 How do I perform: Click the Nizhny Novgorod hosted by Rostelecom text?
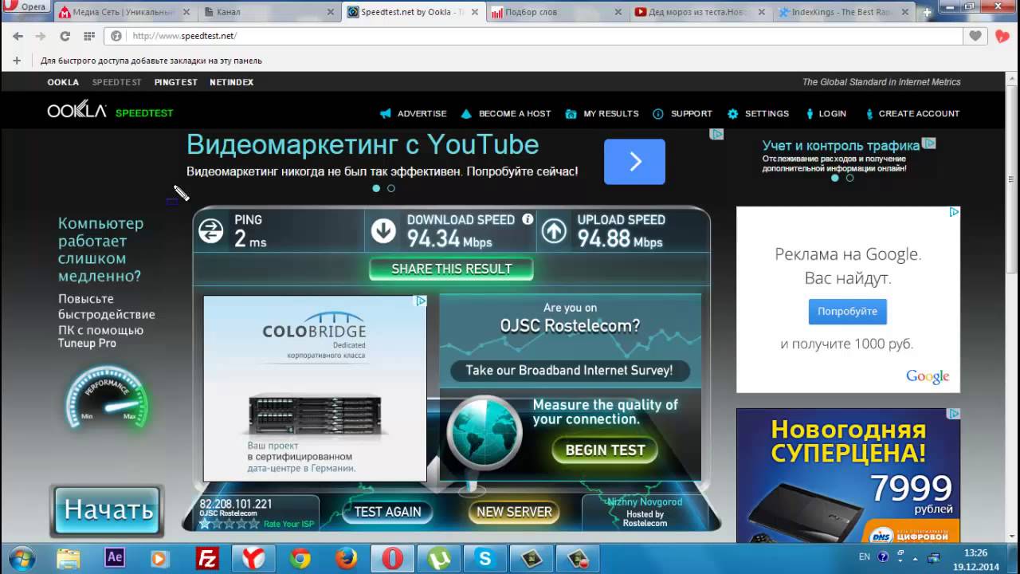pyautogui.click(x=645, y=513)
